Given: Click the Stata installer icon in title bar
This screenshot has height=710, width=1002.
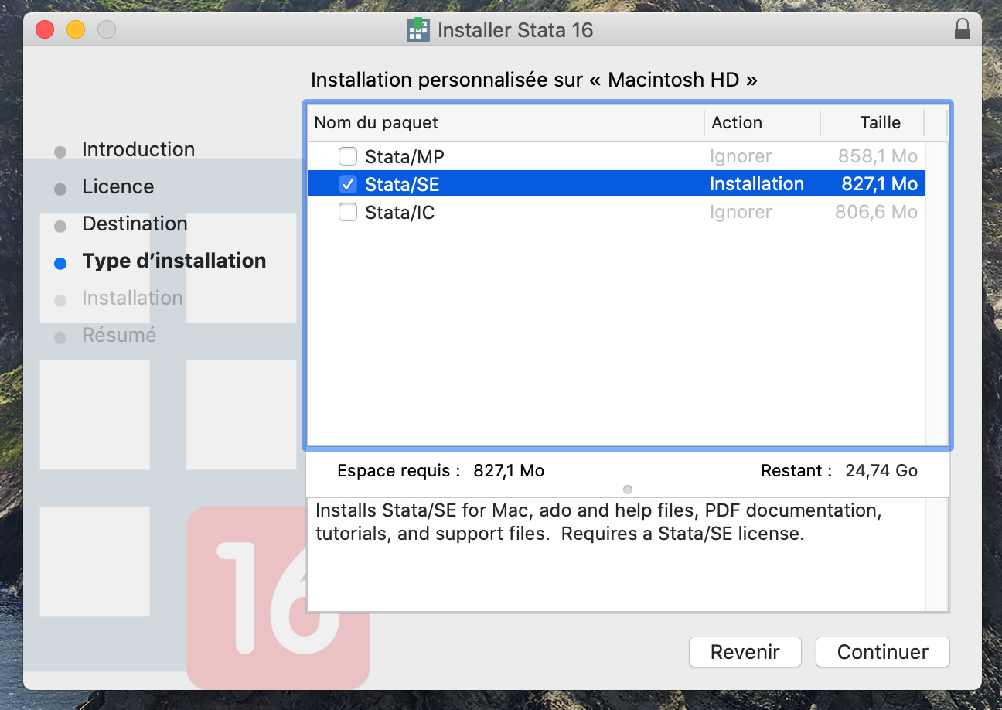Looking at the screenshot, I should click(x=417, y=29).
